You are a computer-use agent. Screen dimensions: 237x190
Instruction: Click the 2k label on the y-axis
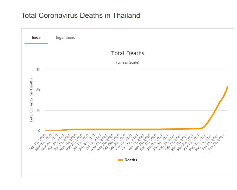38,90
